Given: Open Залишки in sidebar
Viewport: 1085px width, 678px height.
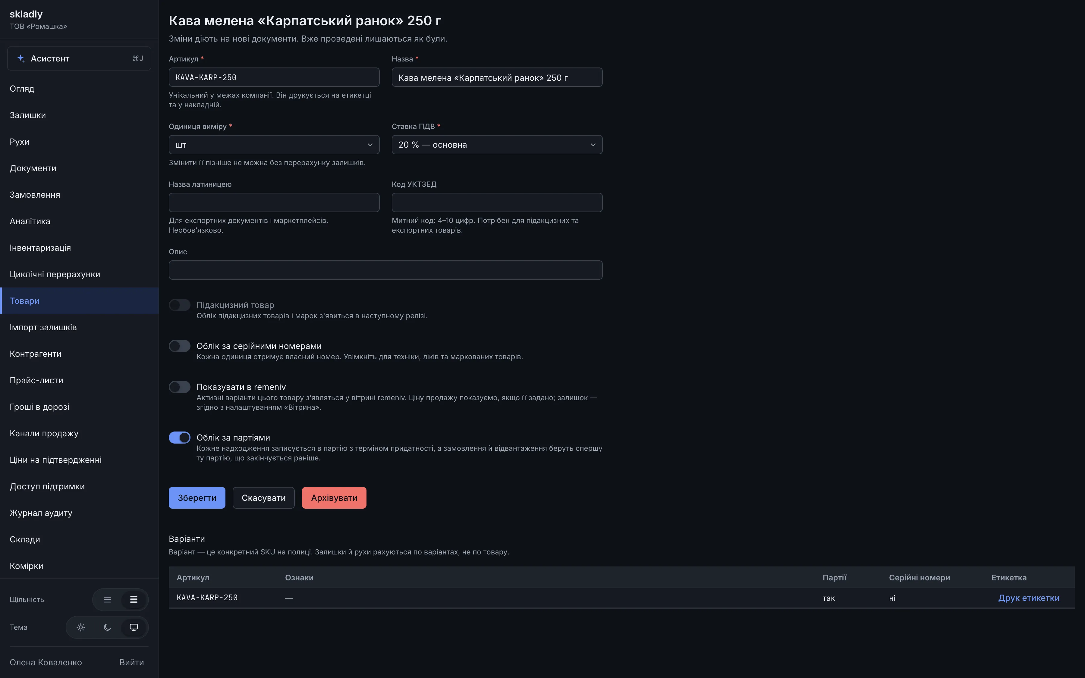Looking at the screenshot, I should [x=79, y=115].
